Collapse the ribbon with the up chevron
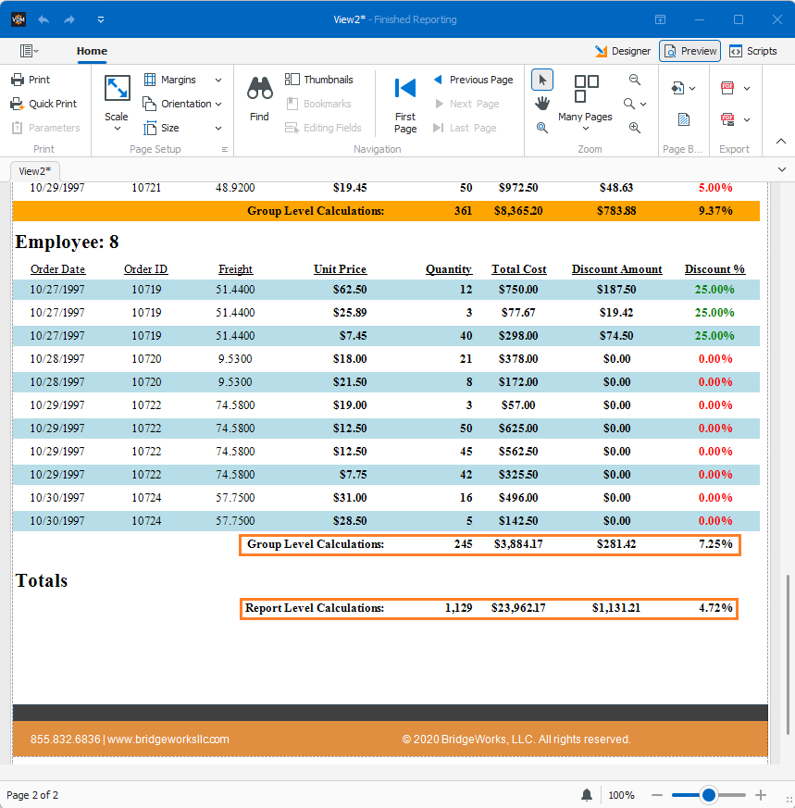Screen dimensions: 795x808 pyautogui.click(x=781, y=142)
